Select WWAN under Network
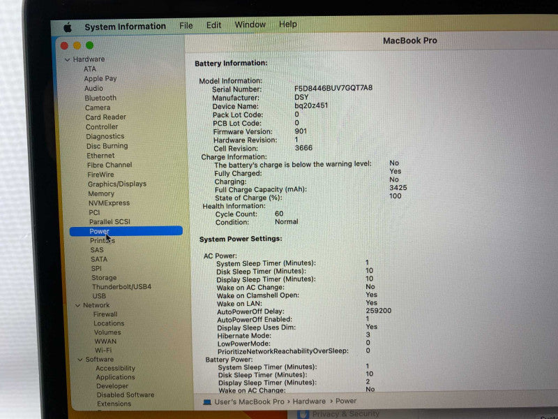This screenshot has width=558, height=419. click(105, 341)
